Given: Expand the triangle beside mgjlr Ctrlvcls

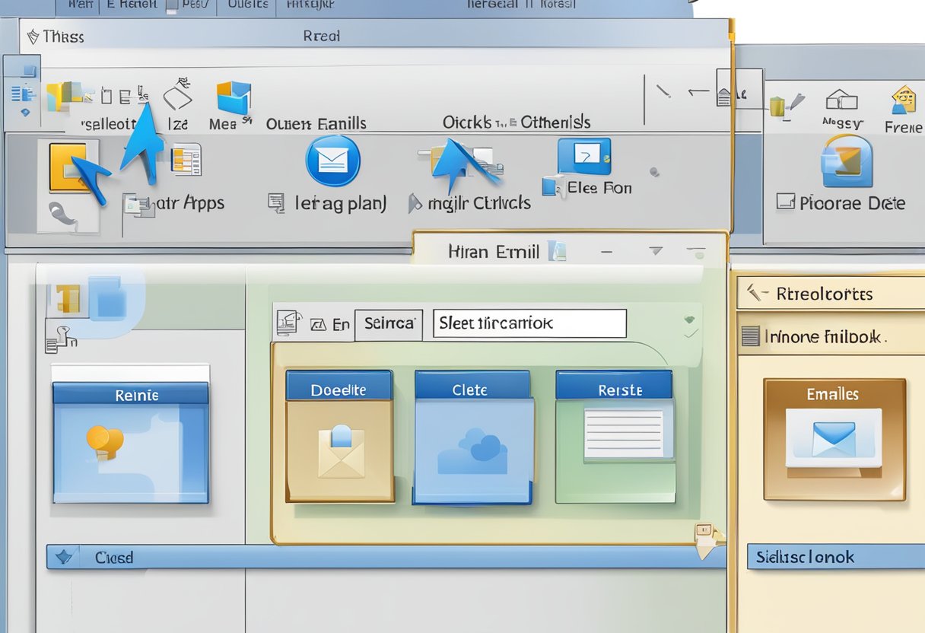Looking at the screenshot, I should pyautogui.click(x=415, y=203).
